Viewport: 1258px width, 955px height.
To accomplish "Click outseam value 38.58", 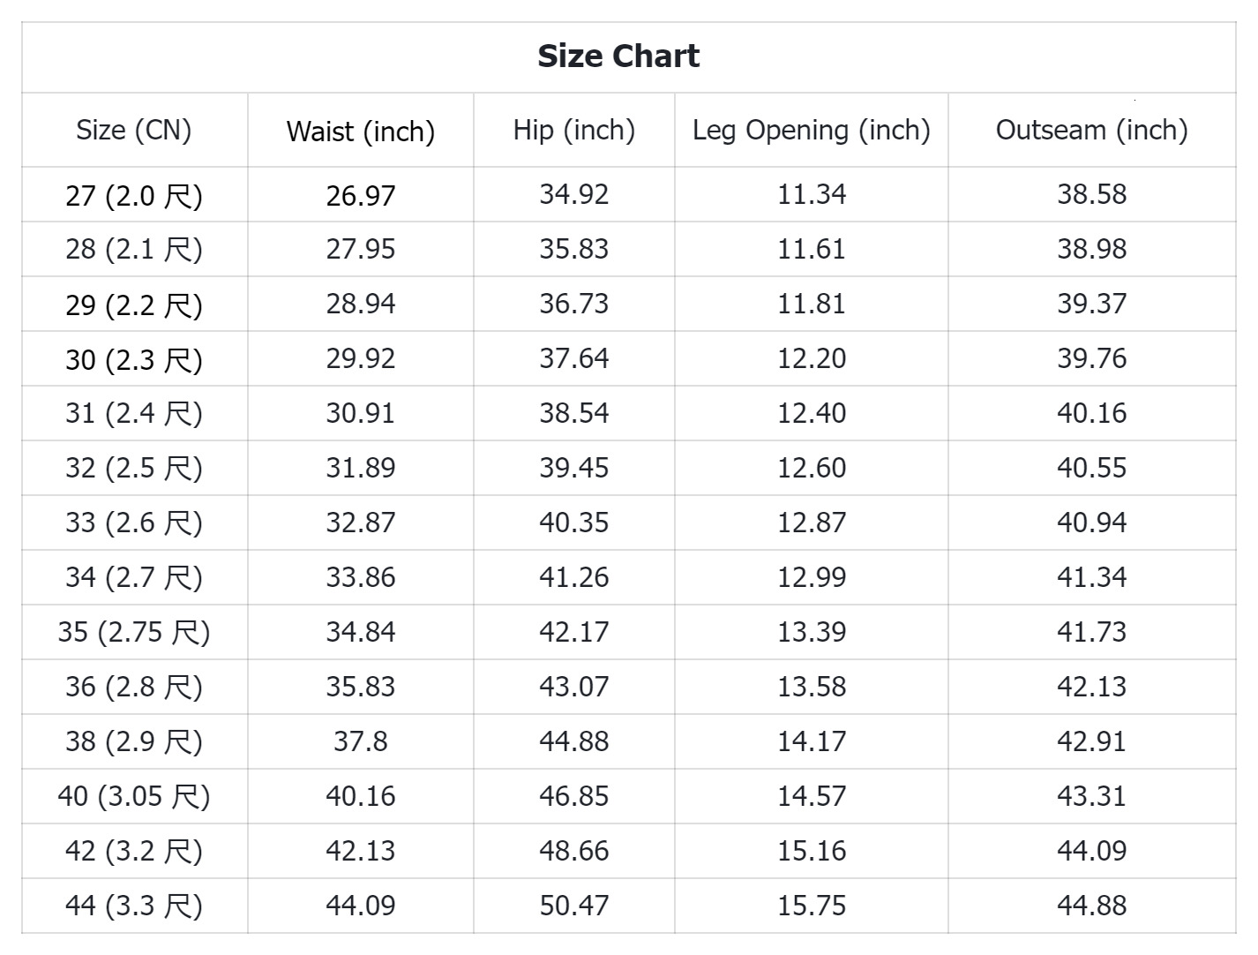I will 1092,194.
